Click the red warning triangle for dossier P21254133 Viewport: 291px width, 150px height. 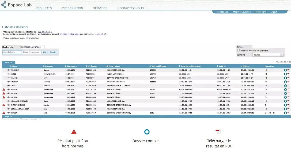tap(4, 90)
